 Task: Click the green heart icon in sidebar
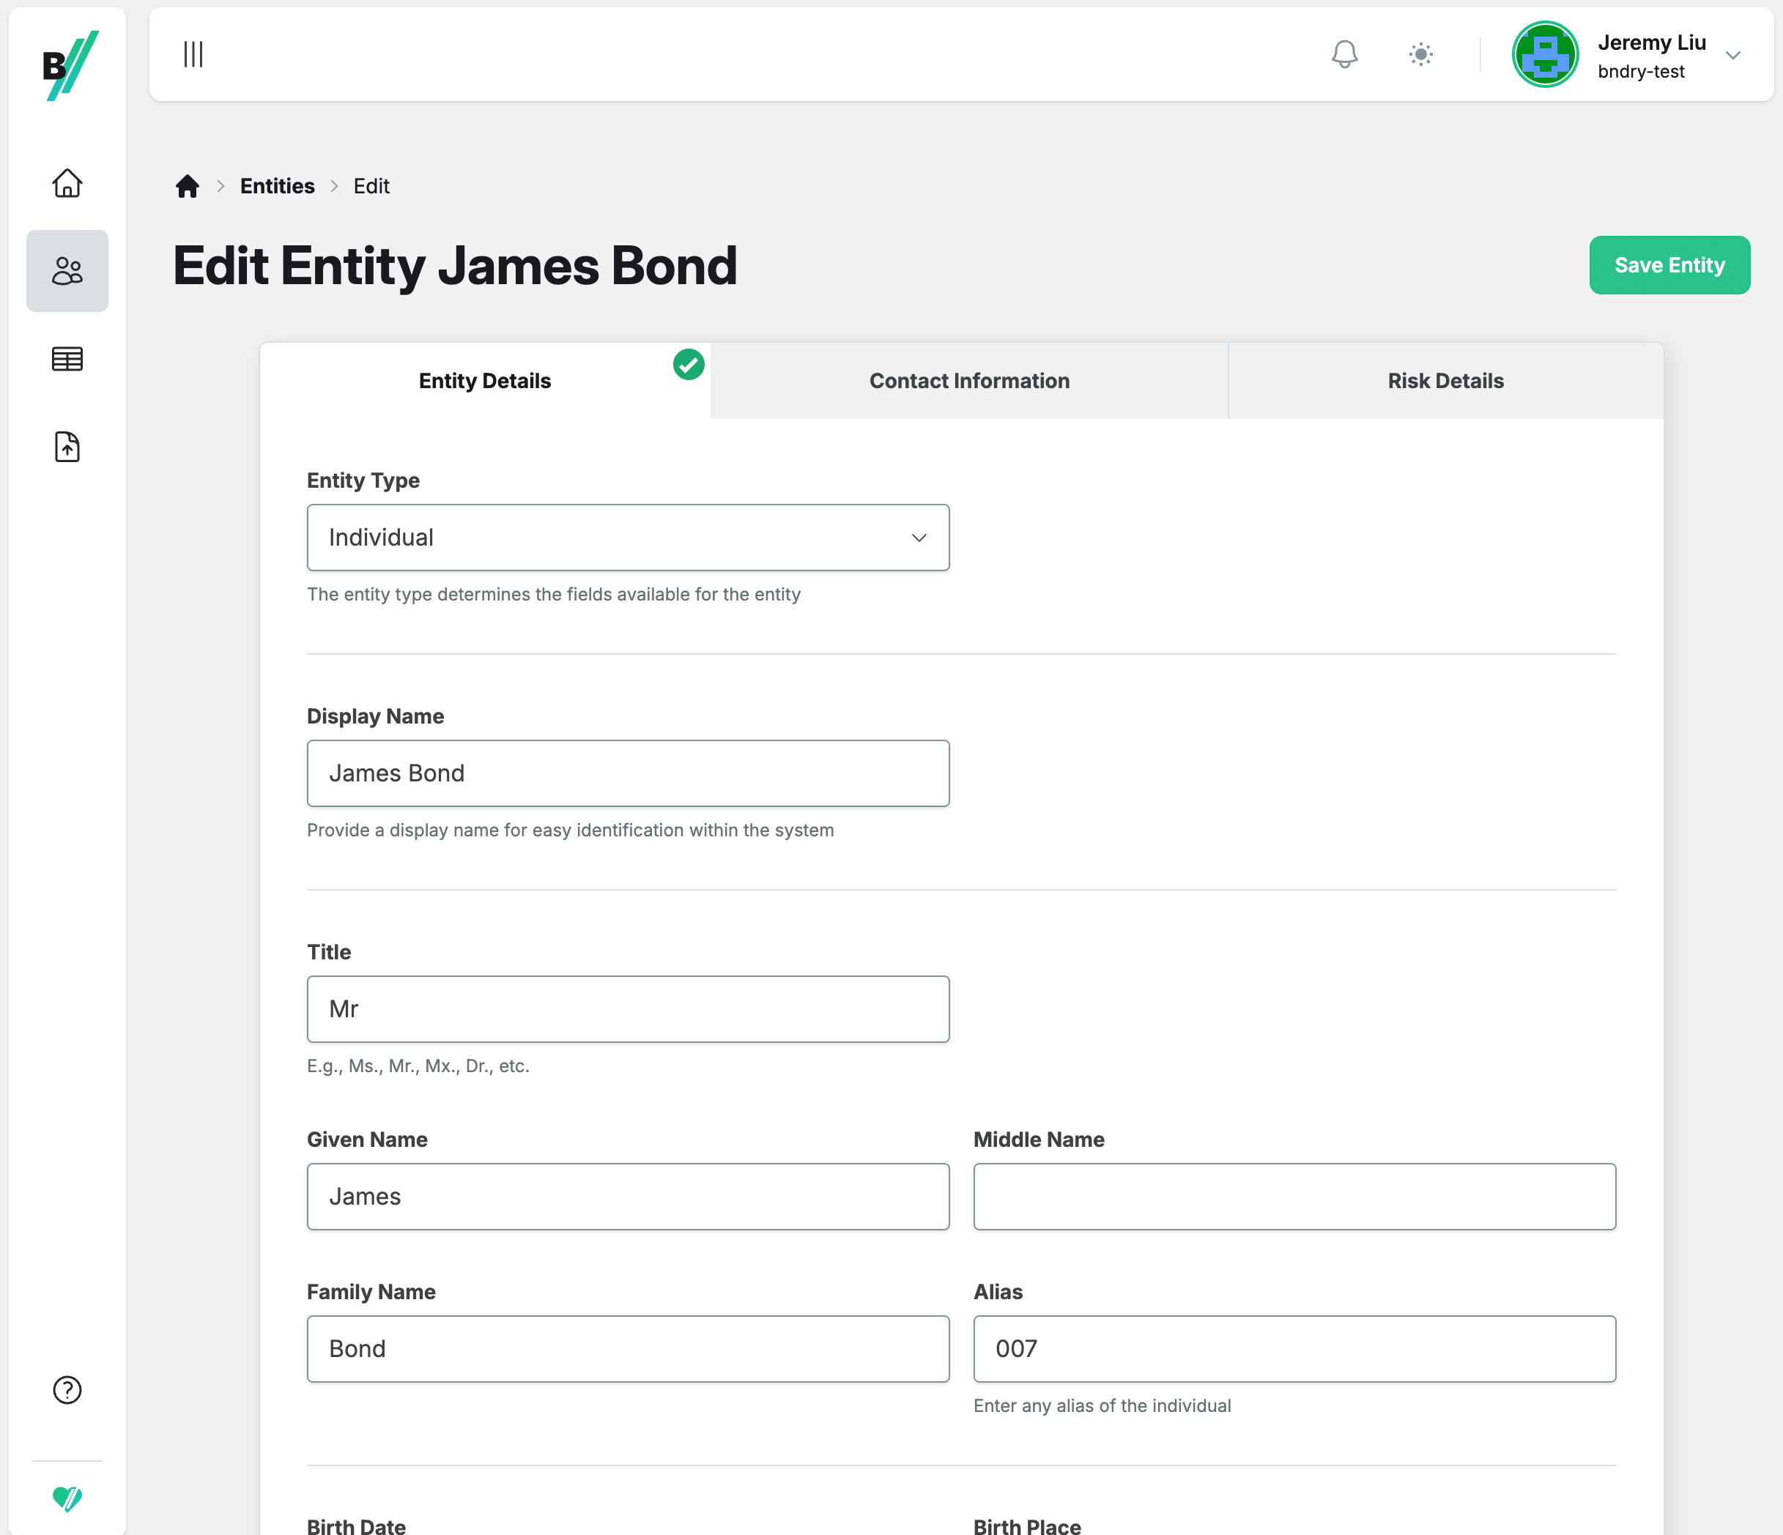tap(67, 1498)
